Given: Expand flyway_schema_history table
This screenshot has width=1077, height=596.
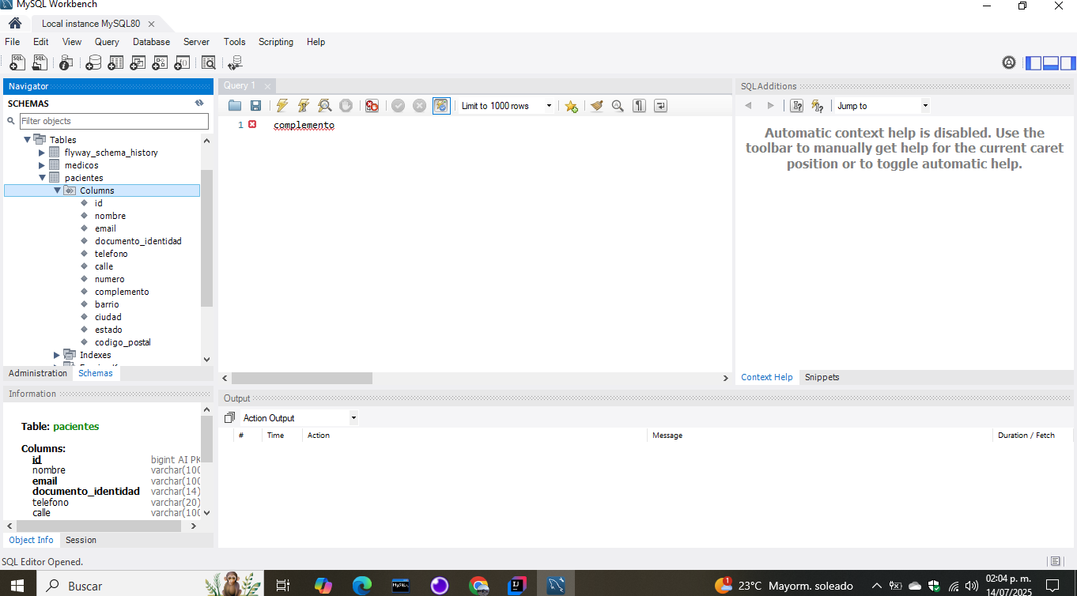Looking at the screenshot, I should coord(42,153).
